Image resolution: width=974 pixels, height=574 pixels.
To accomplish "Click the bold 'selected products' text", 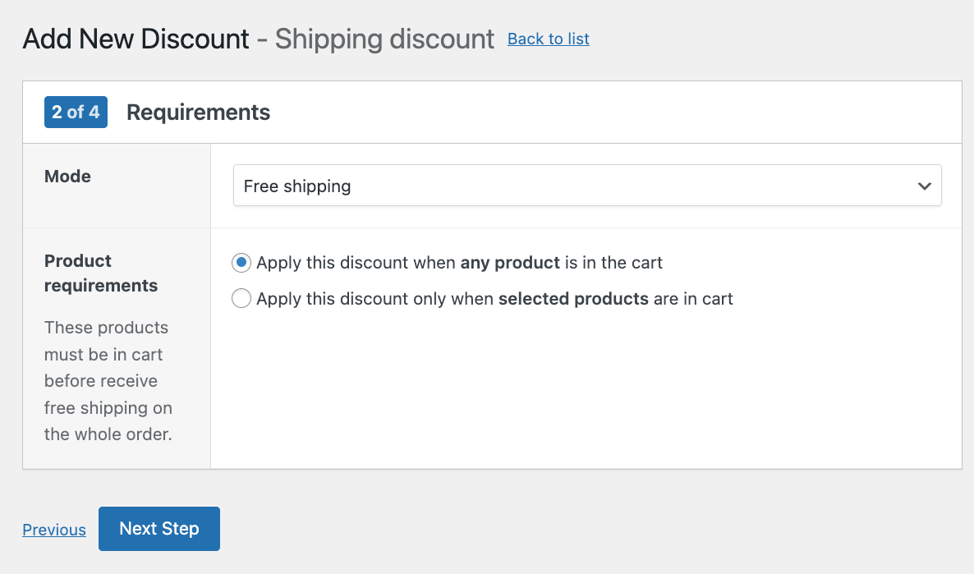I will pyautogui.click(x=573, y=299).
